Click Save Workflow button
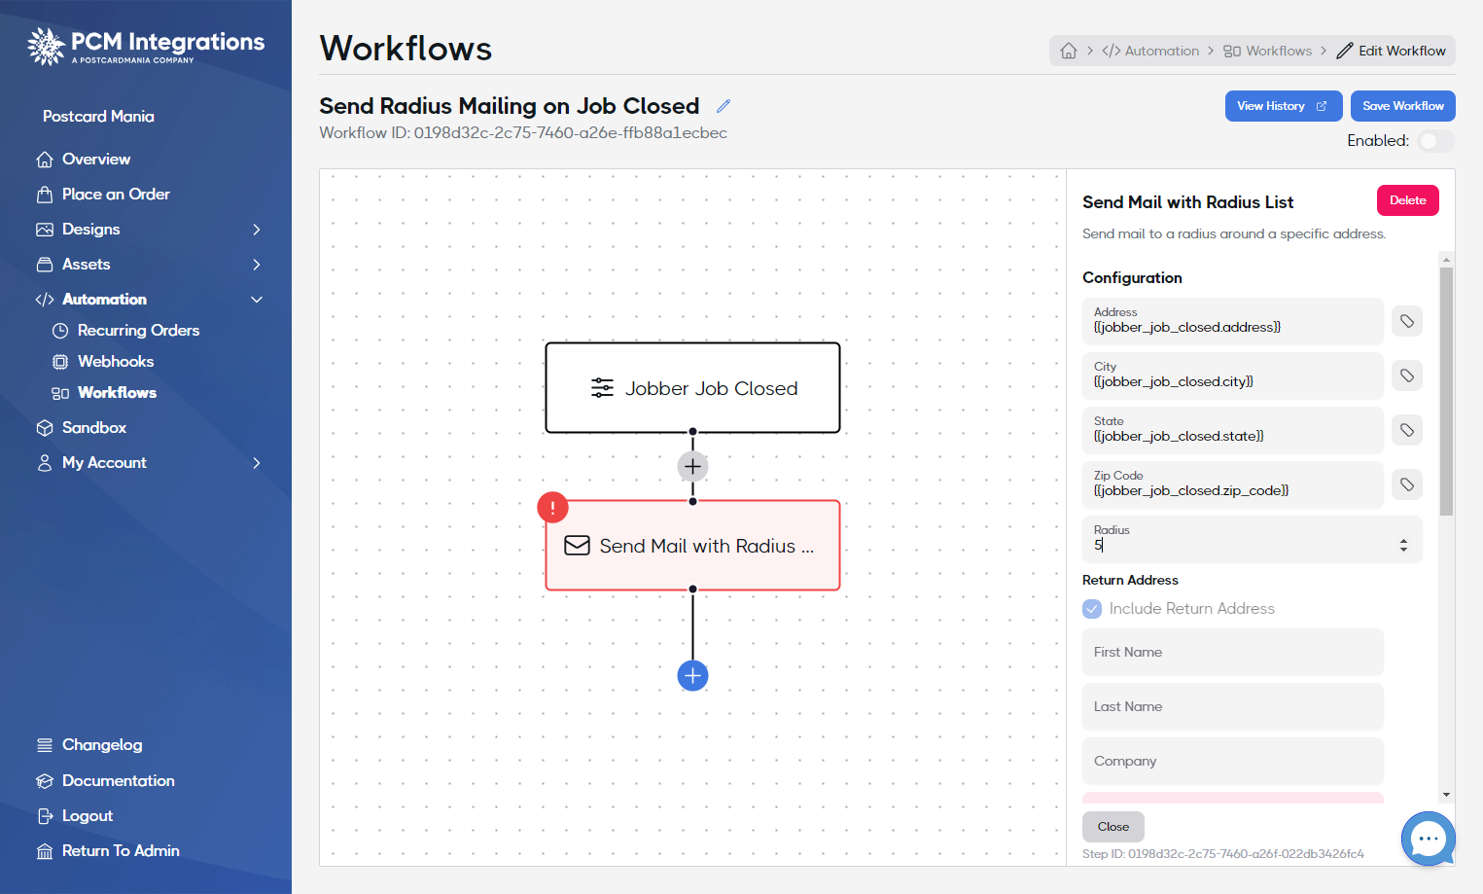Image resolution: width=1483 pixels, height=894 pixels. pos(1402,106)
